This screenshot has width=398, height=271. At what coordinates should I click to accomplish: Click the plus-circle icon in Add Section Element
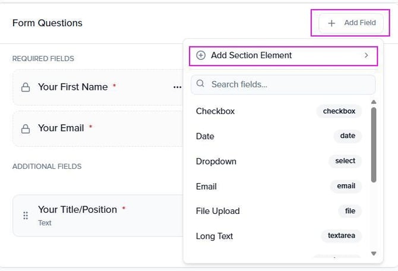201,55
